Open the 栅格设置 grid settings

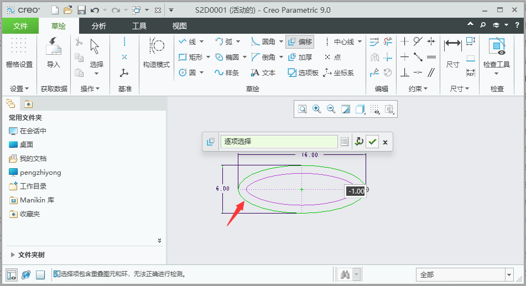point(19,53)
